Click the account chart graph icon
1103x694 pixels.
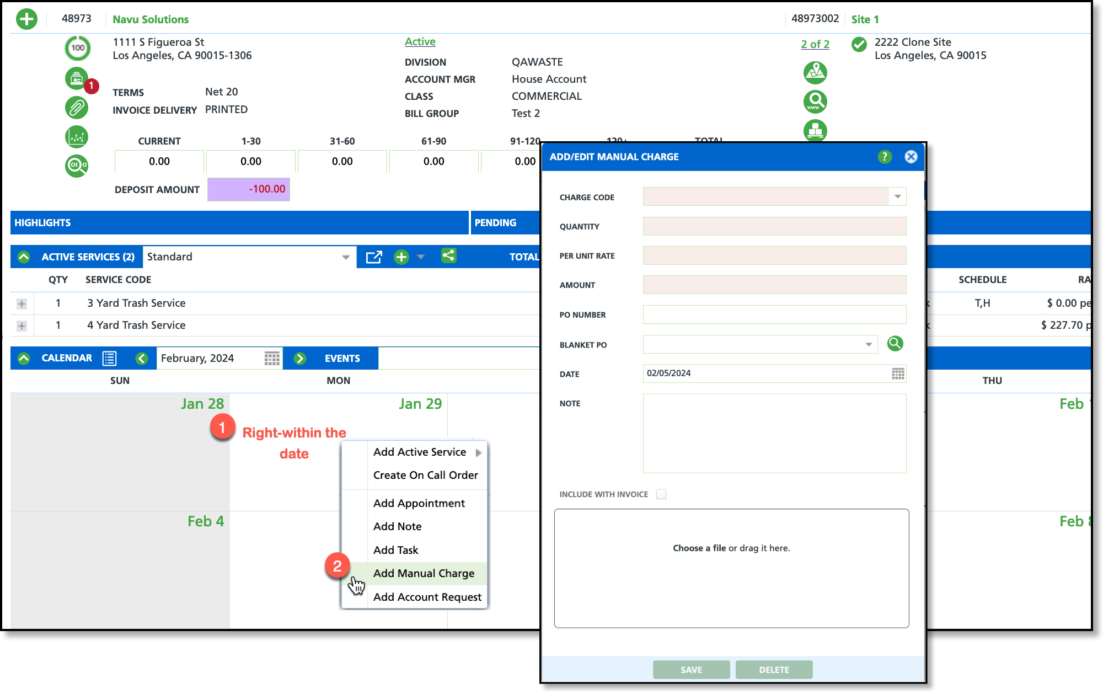pos(77,137)
